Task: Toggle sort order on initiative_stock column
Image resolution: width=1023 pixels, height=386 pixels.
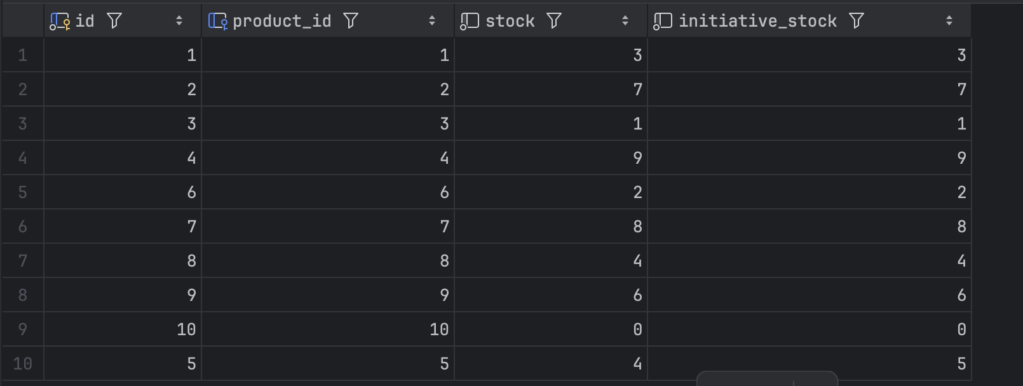Action: tap(949, 21)
